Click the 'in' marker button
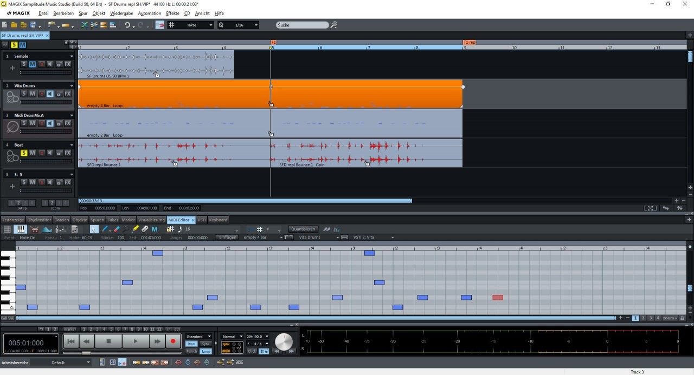 169,329
